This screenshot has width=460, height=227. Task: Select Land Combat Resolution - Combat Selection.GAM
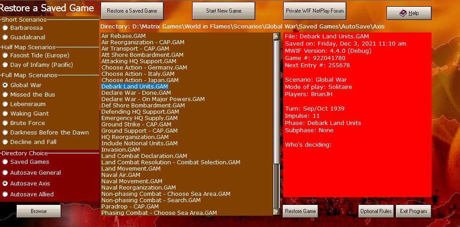point(171,162)
